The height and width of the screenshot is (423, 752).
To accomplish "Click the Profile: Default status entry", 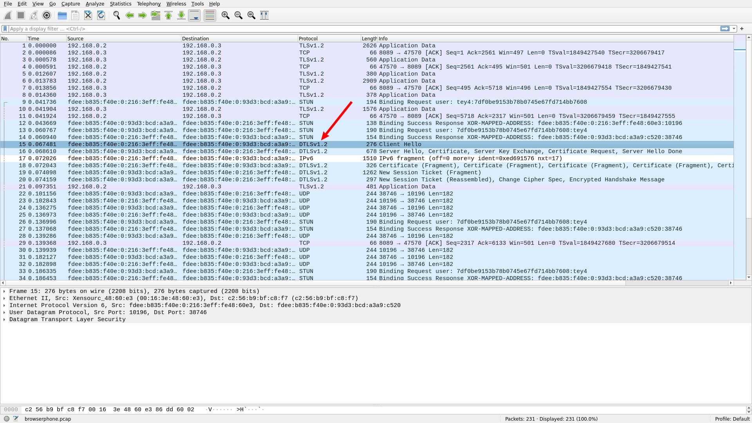I will click(732, 419).
